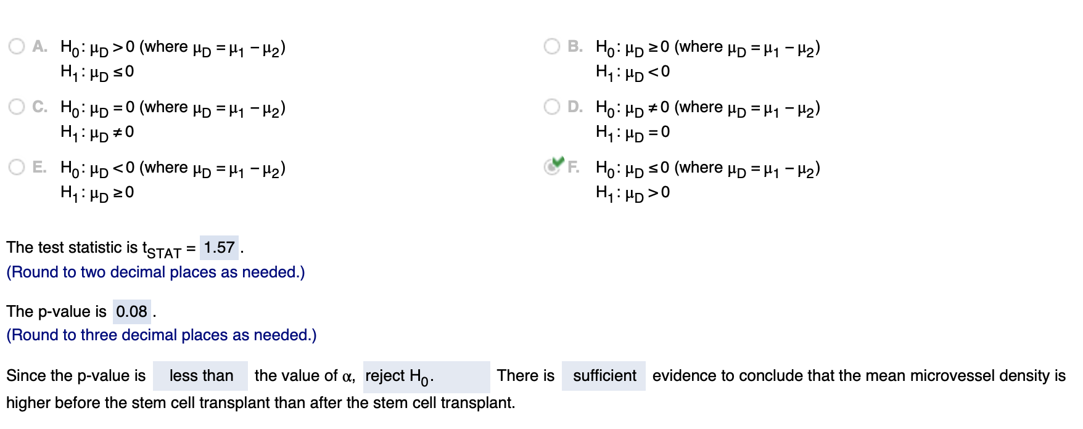Click the green checkmark on option F
This screenshot has width=1083, height=429.
pyautogui.click(x=557, y=161)
